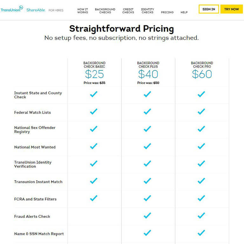Click the $60 Background Check Pro price
Viewport: 244px width, 244px height.
click(x=202, y=74)
